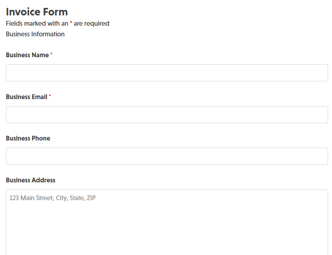Click the red asterisk beside Business Email
The image size is (332, 255).
click(x=50, y=97)
